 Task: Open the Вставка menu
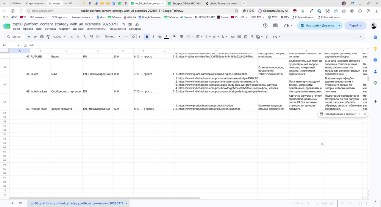50,29
